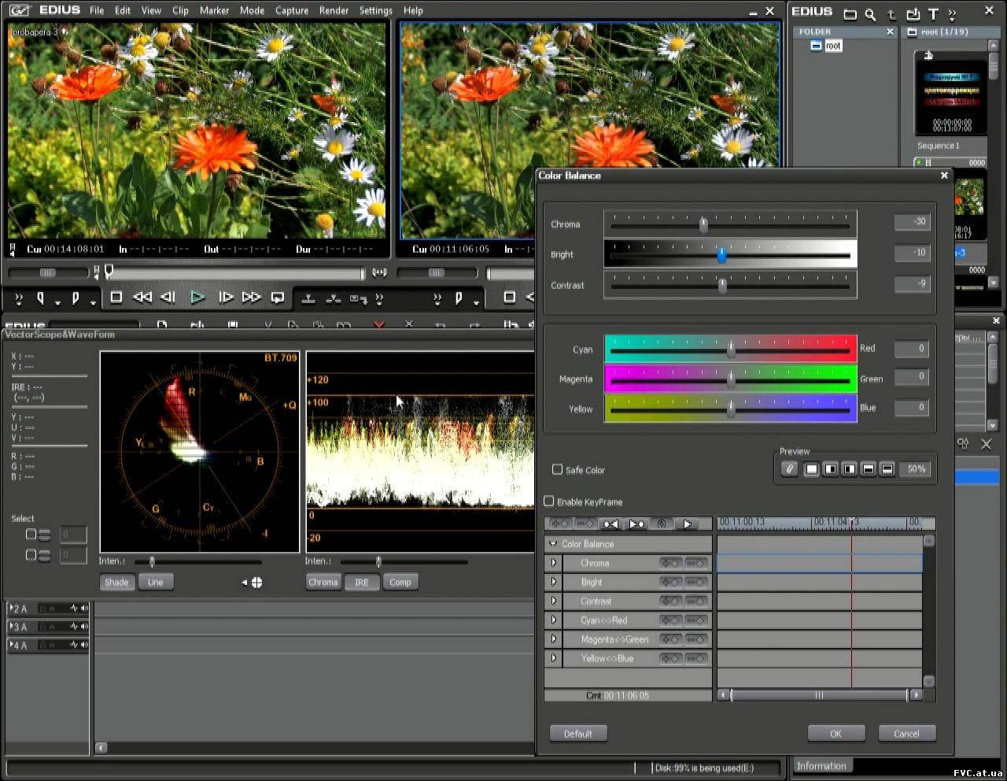Click Add keyframe icon in keyframe toolbar

[x=560, y=524]
